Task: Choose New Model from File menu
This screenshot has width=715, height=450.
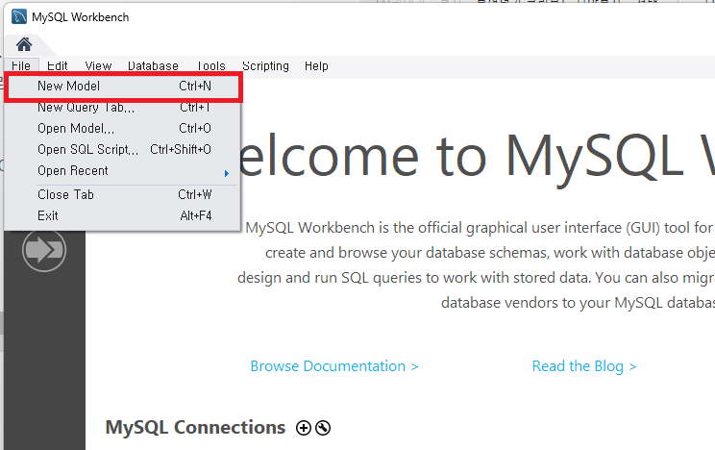Action: tap(123, 87)
